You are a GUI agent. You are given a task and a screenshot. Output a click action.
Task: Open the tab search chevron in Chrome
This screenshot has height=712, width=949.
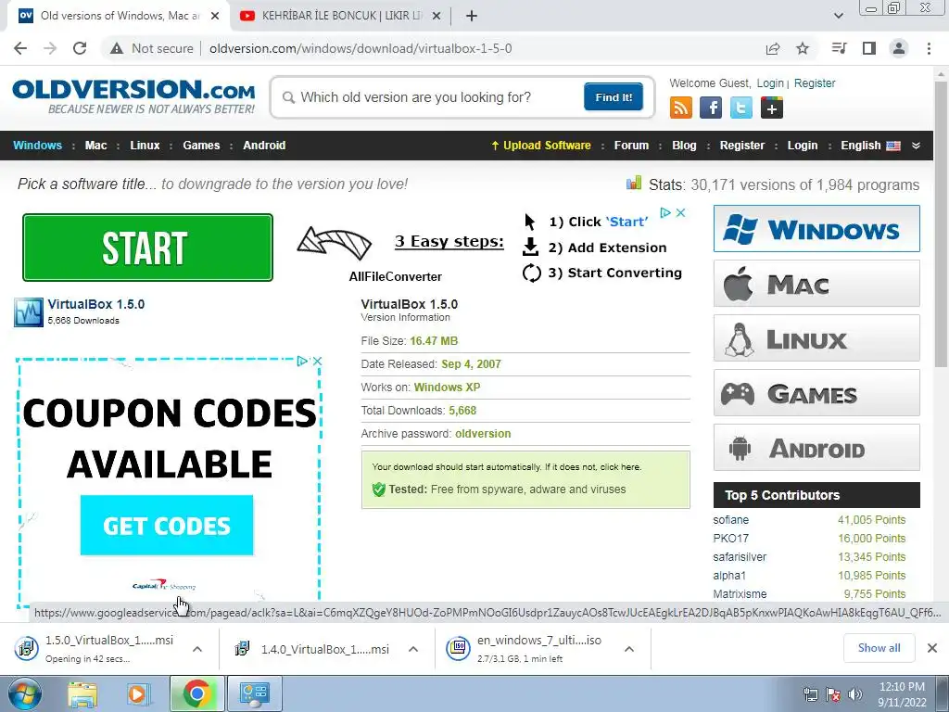tap(838, 16)
